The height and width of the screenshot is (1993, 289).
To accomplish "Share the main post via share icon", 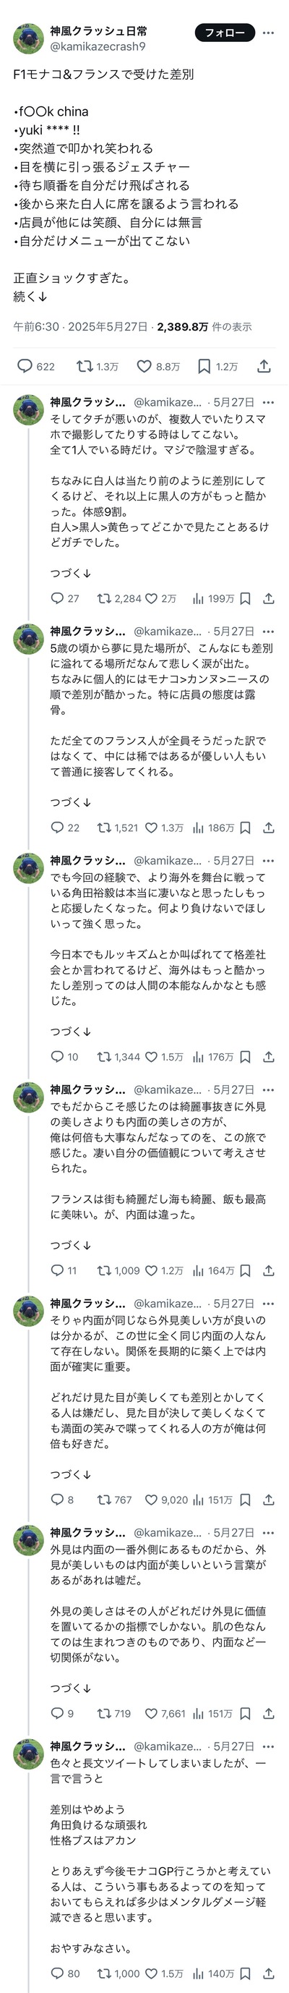I will click(x=264, y=366).
